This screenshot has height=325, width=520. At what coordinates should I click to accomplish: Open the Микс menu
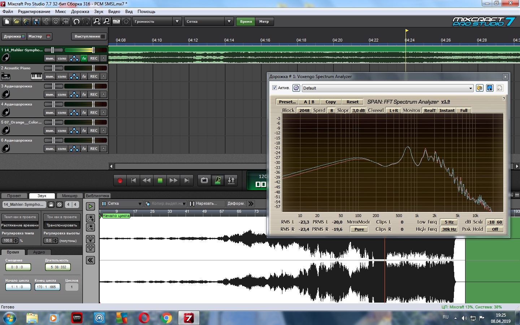tap(61, 12)
